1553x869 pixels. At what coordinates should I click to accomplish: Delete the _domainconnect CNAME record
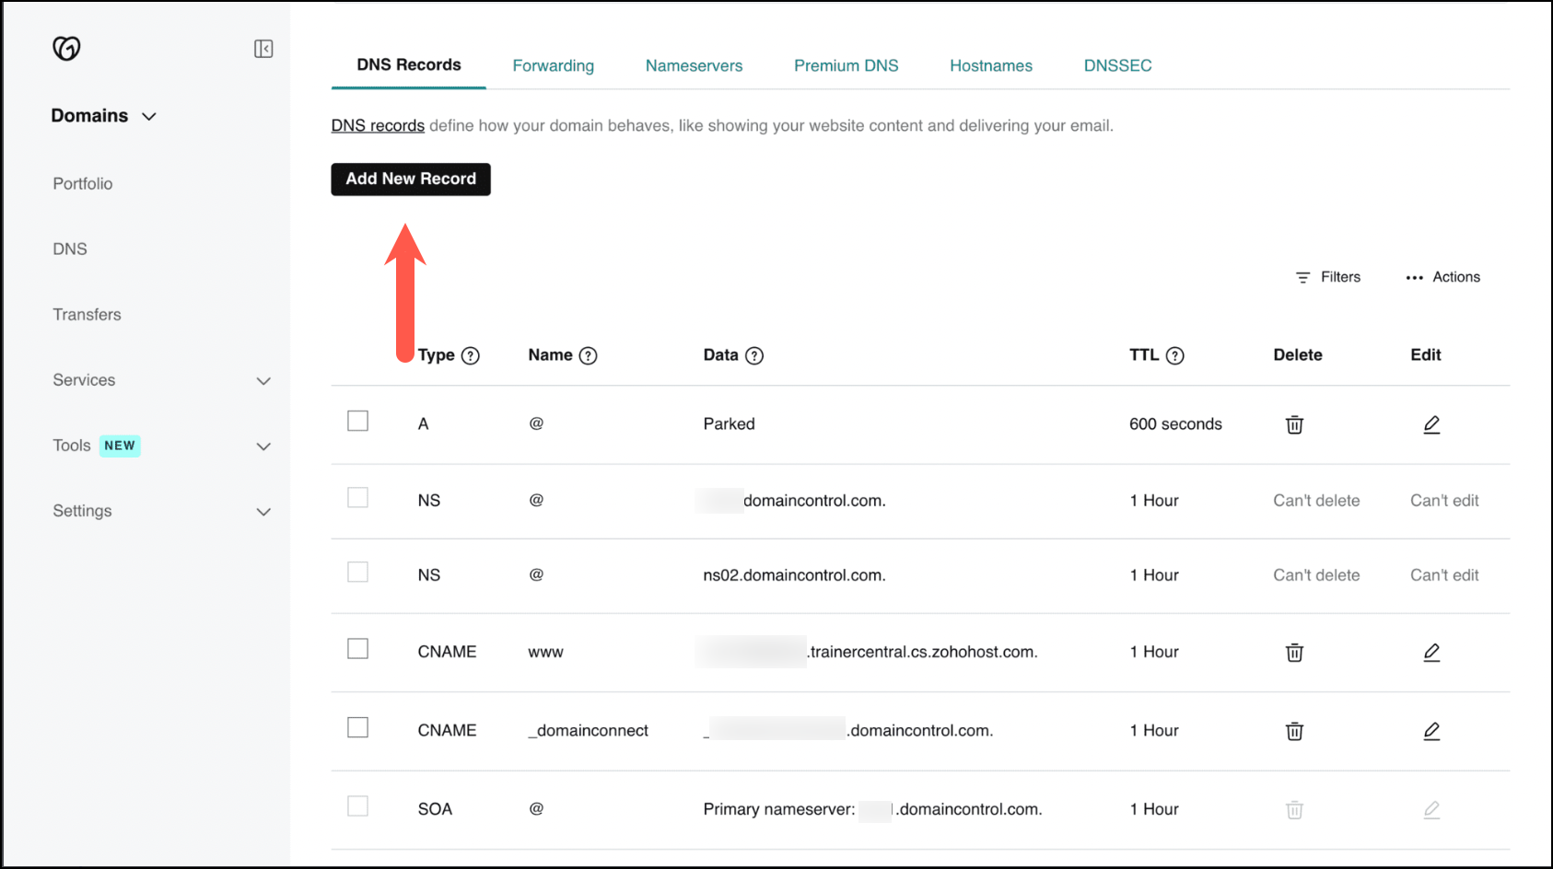click(1294, 731)
